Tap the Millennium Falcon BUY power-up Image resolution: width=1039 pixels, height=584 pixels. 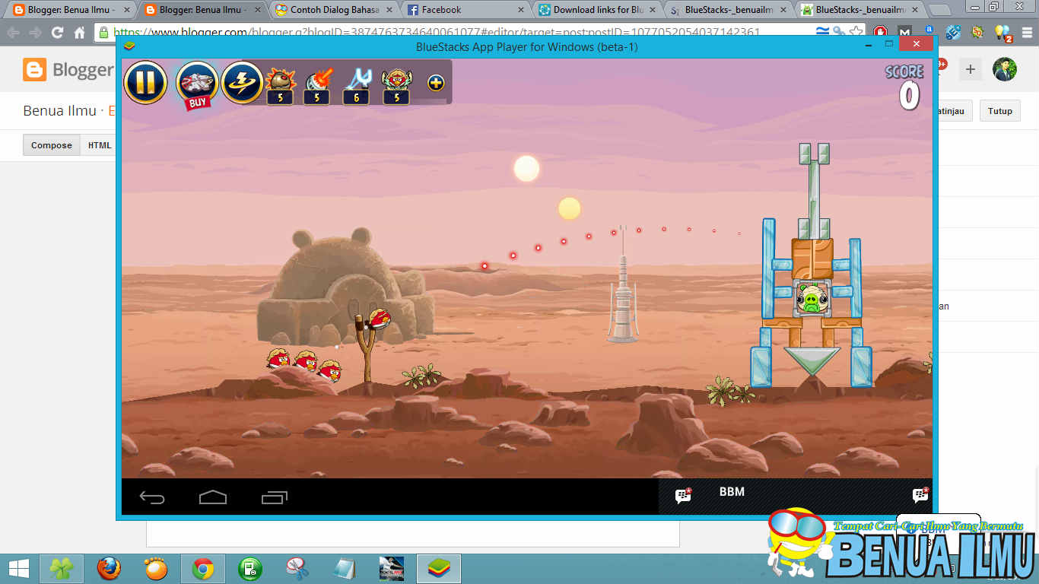click(197, 84)
